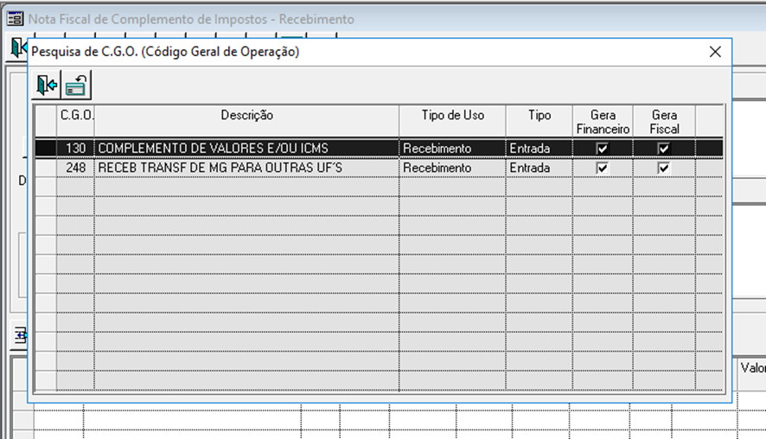Toggle Gera Fiscal checkbox for CGO 130
766x439 pixels.
tap(663, 149)
